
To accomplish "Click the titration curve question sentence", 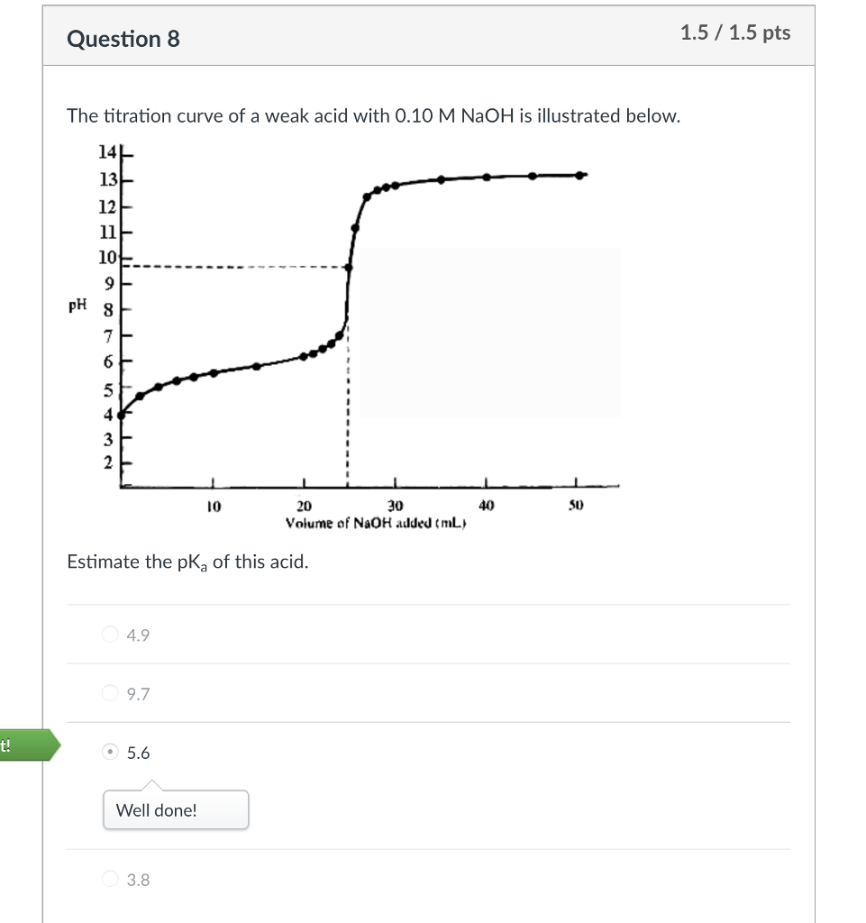I will coord(374,116).
